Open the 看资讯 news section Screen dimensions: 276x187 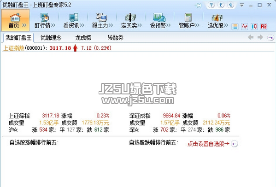pos(74,20)
